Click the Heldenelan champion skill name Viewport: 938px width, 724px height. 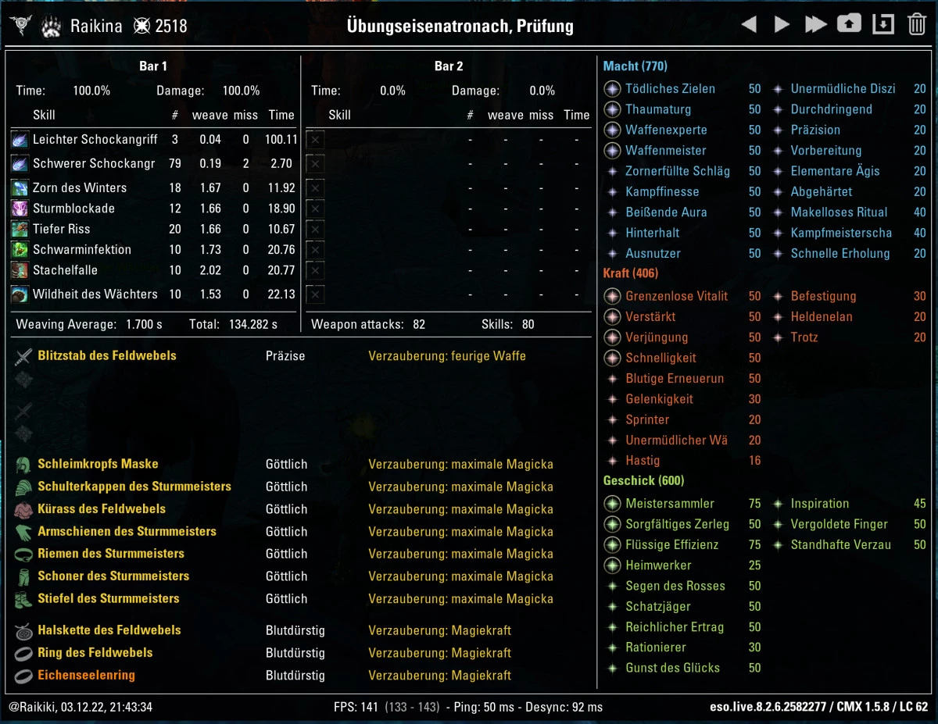click(822, 317)
